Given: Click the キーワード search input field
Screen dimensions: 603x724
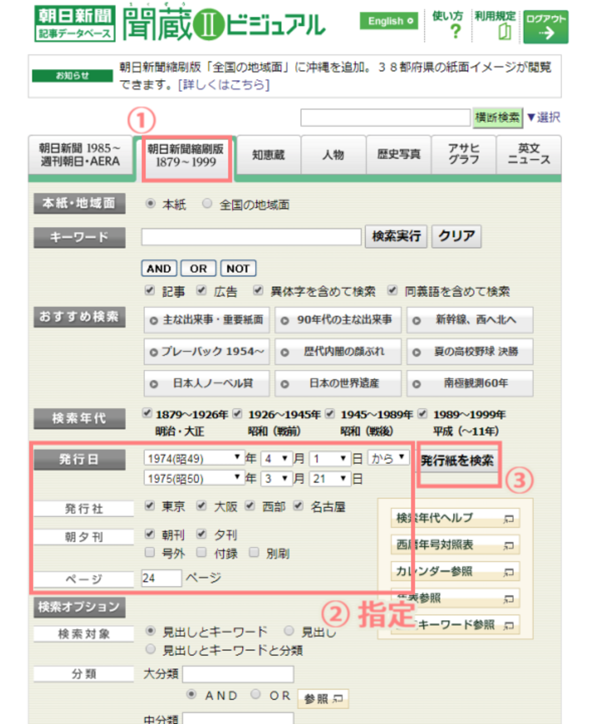Looking at the screenshot, I should [x=251, y=237].
